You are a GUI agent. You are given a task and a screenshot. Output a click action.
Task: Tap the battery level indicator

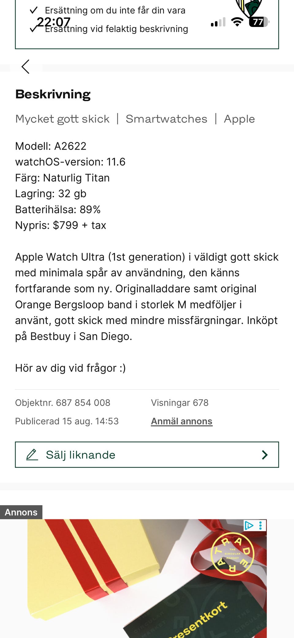259,22
